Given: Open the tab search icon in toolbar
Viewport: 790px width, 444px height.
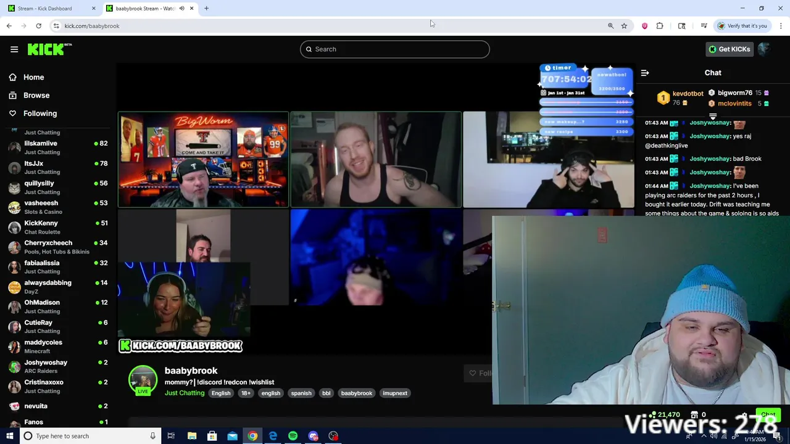Looking at the screenshot, I should point(682,26).
